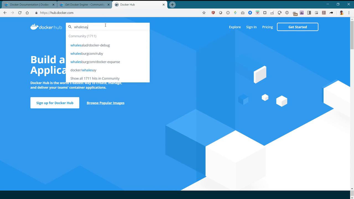Viewport: 354px width, 199px height.
Task: Open the Pricing page
Action: [267, 27]
